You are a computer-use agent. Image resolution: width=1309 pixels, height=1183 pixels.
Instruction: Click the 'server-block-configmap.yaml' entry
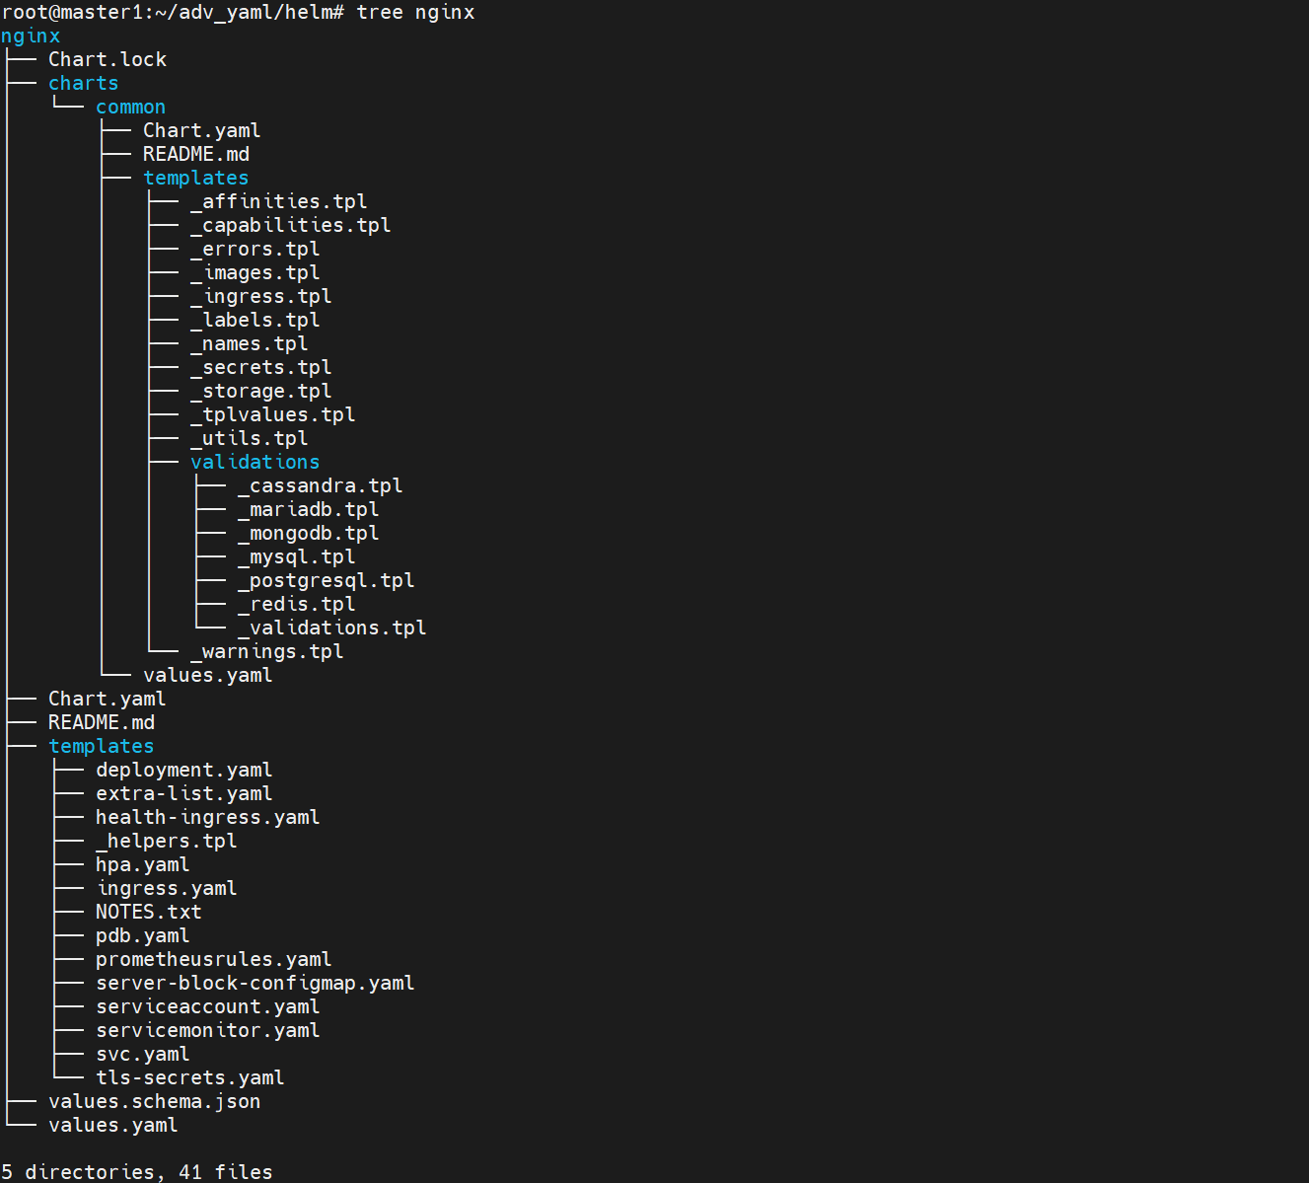255,983
